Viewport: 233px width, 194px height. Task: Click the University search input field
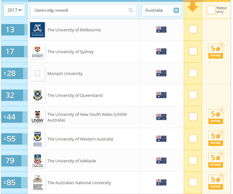pyautogui.click(x=83, y=10)
